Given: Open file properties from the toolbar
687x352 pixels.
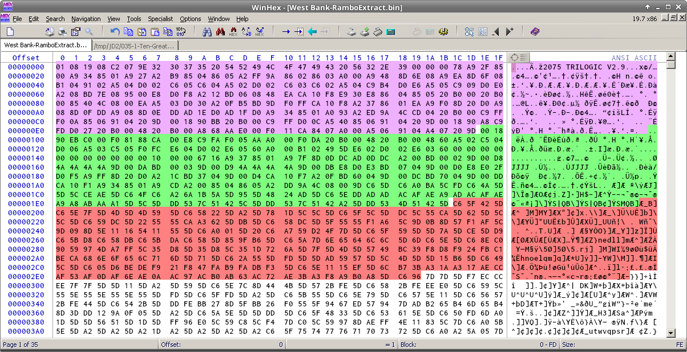Looking at the screenshot, I should click(x=76, y=32).
